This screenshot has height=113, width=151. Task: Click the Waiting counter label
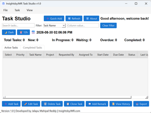point(84,40)
